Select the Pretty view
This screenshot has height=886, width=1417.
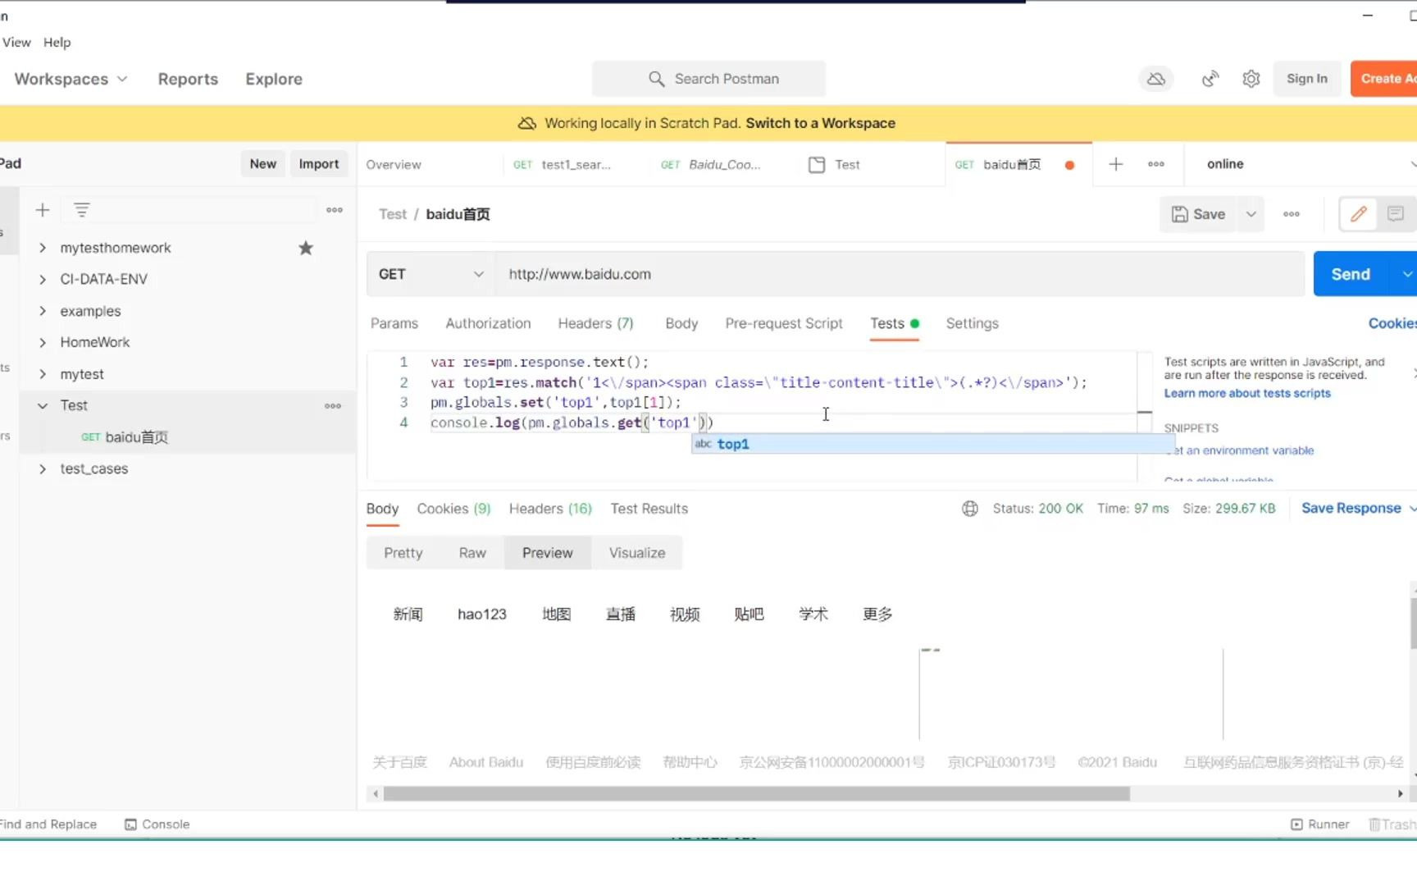(x=403, y=553)
